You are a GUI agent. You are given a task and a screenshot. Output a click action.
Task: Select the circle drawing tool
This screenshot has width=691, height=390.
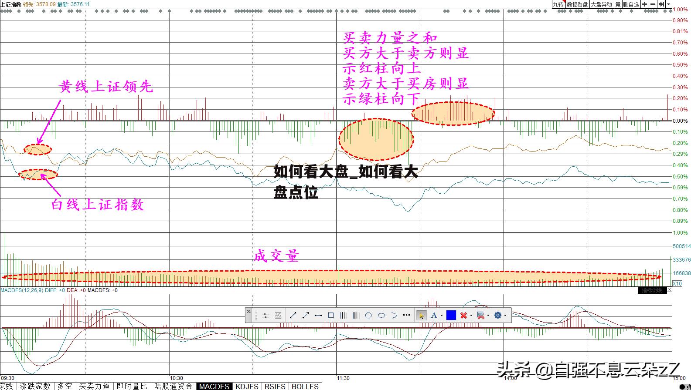point(368,315)
